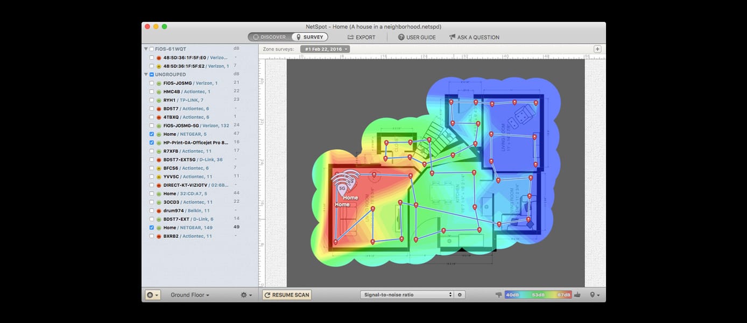
Task: Click the signal icon for BFCS6 Actiontec
Action: point(159,168)
